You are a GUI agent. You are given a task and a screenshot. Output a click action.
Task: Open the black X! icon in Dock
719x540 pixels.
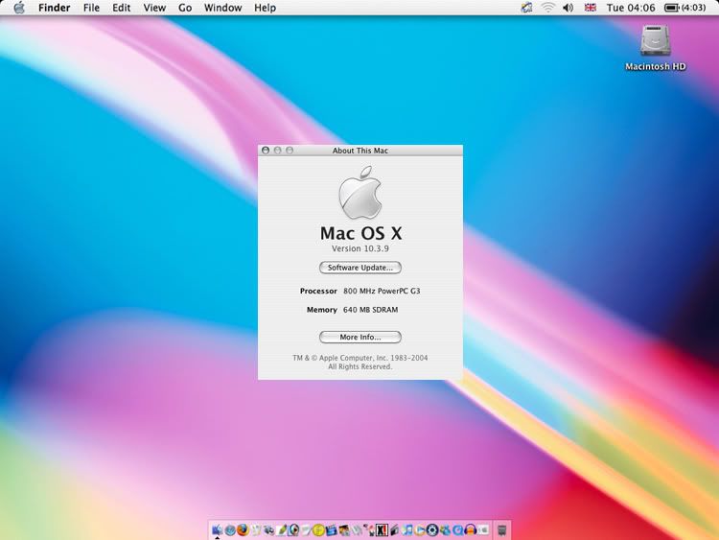point(382,529)
